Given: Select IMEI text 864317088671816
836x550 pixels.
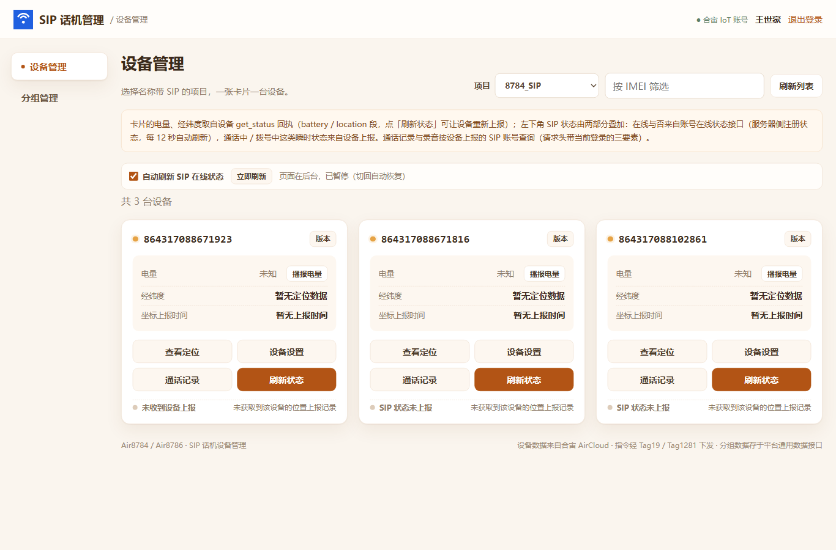Looking at the screenshot, I should point(425,239).
